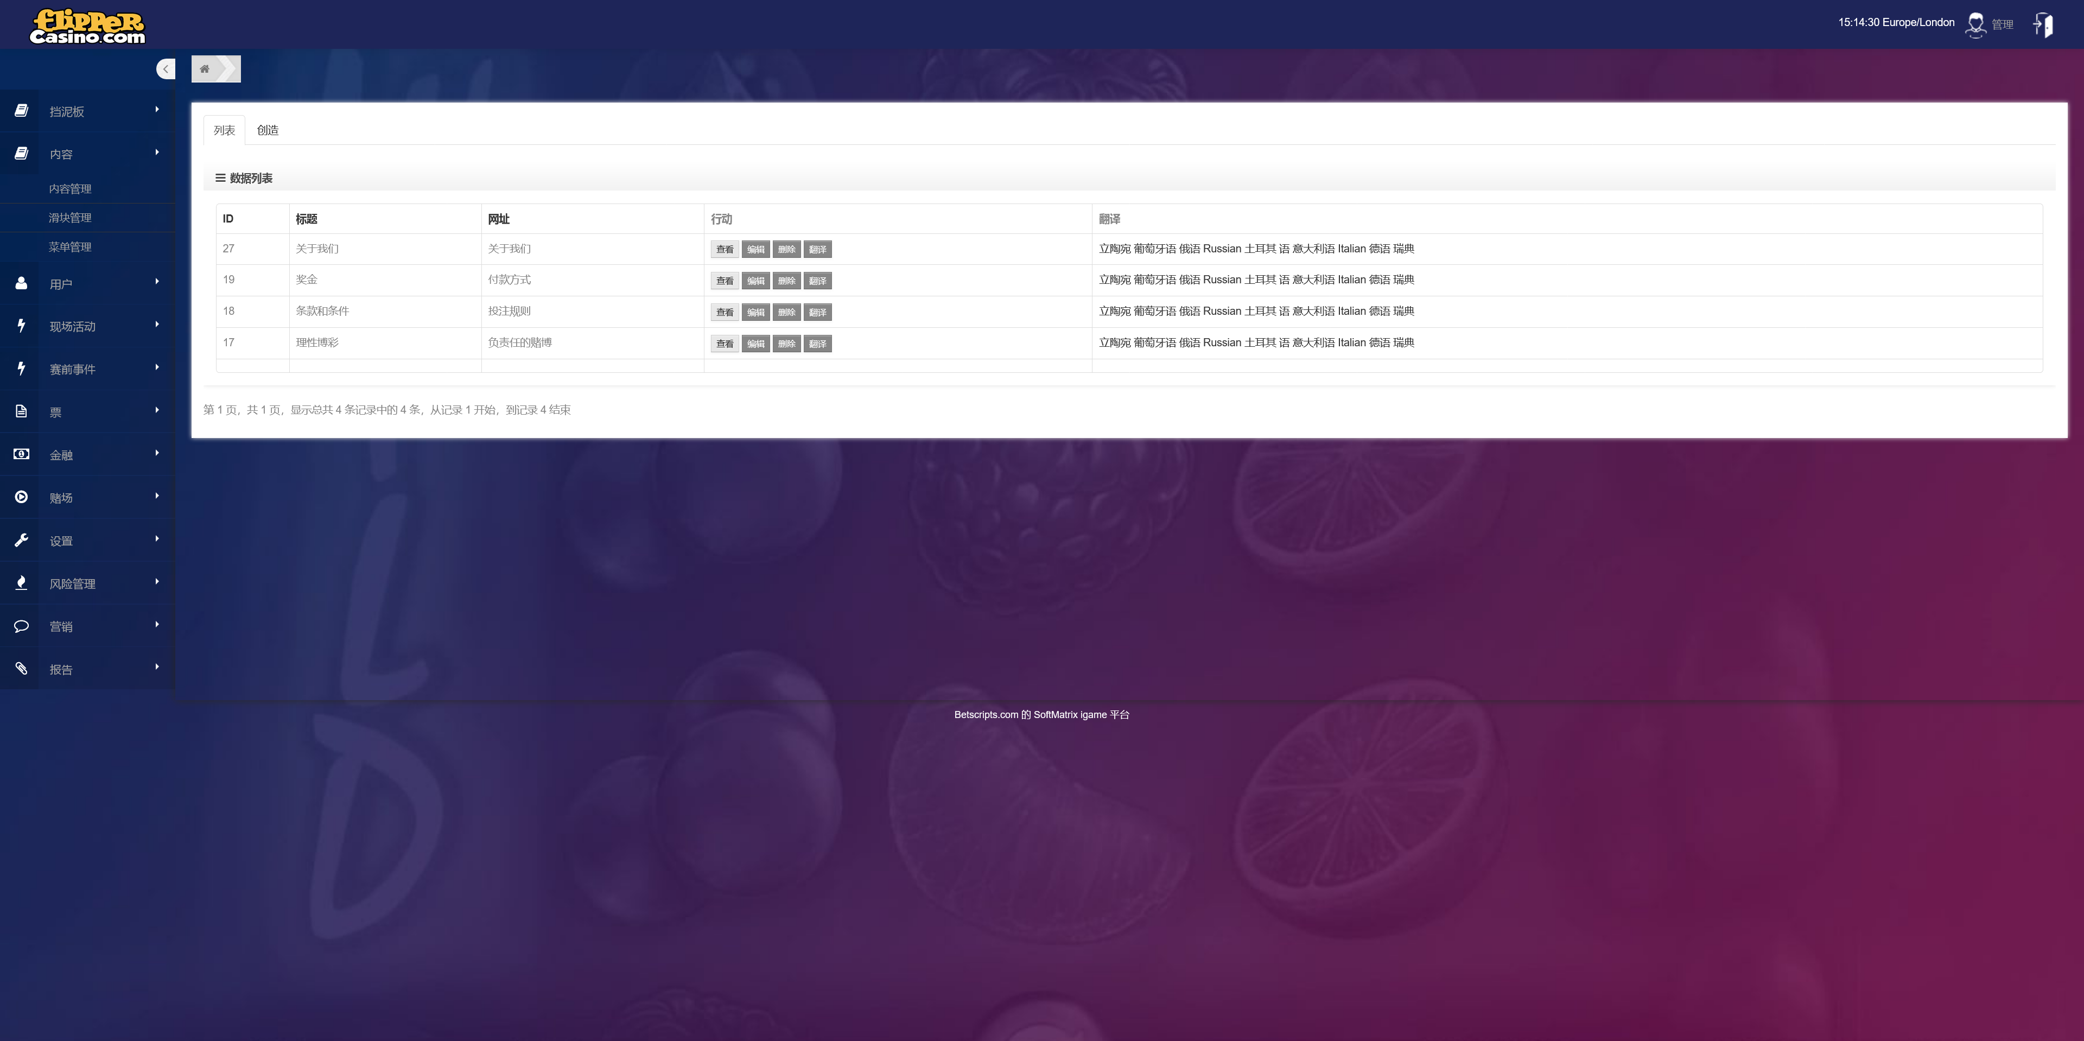Click 翻译 button for row 17
Image resolution: width=2084 pixels, height=1041 pixels.
tap(817, 344)
